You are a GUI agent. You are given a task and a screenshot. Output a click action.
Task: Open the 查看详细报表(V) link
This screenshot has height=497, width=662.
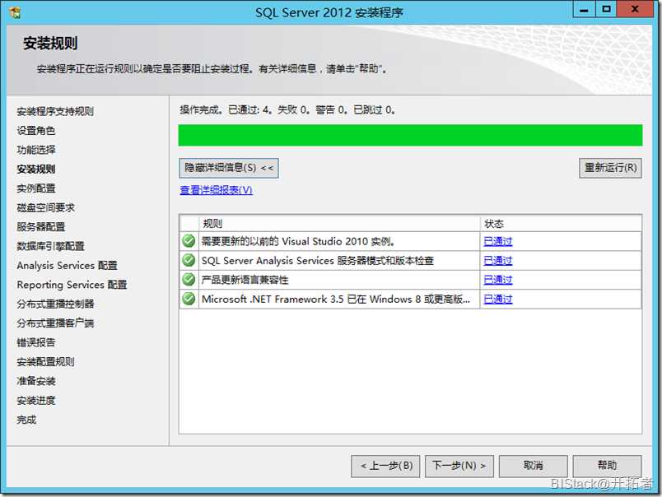click(217, 190)
